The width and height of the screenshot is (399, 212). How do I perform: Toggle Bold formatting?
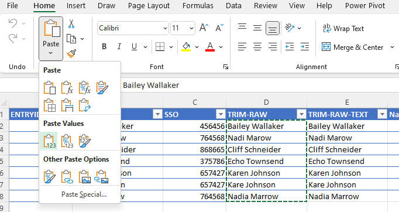coord(104,47)
